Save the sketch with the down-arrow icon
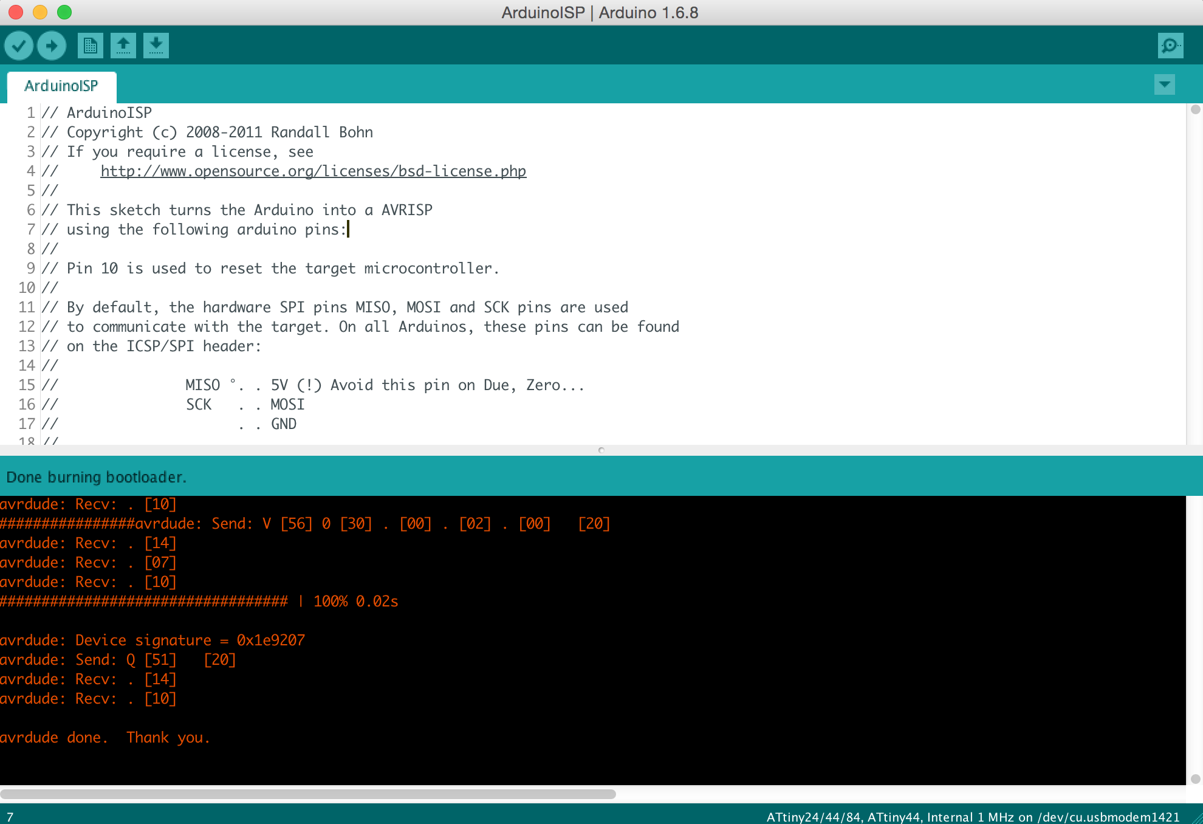Image resolution: width=1203 pixels, height=824 pixels. (x=156, y=46)
